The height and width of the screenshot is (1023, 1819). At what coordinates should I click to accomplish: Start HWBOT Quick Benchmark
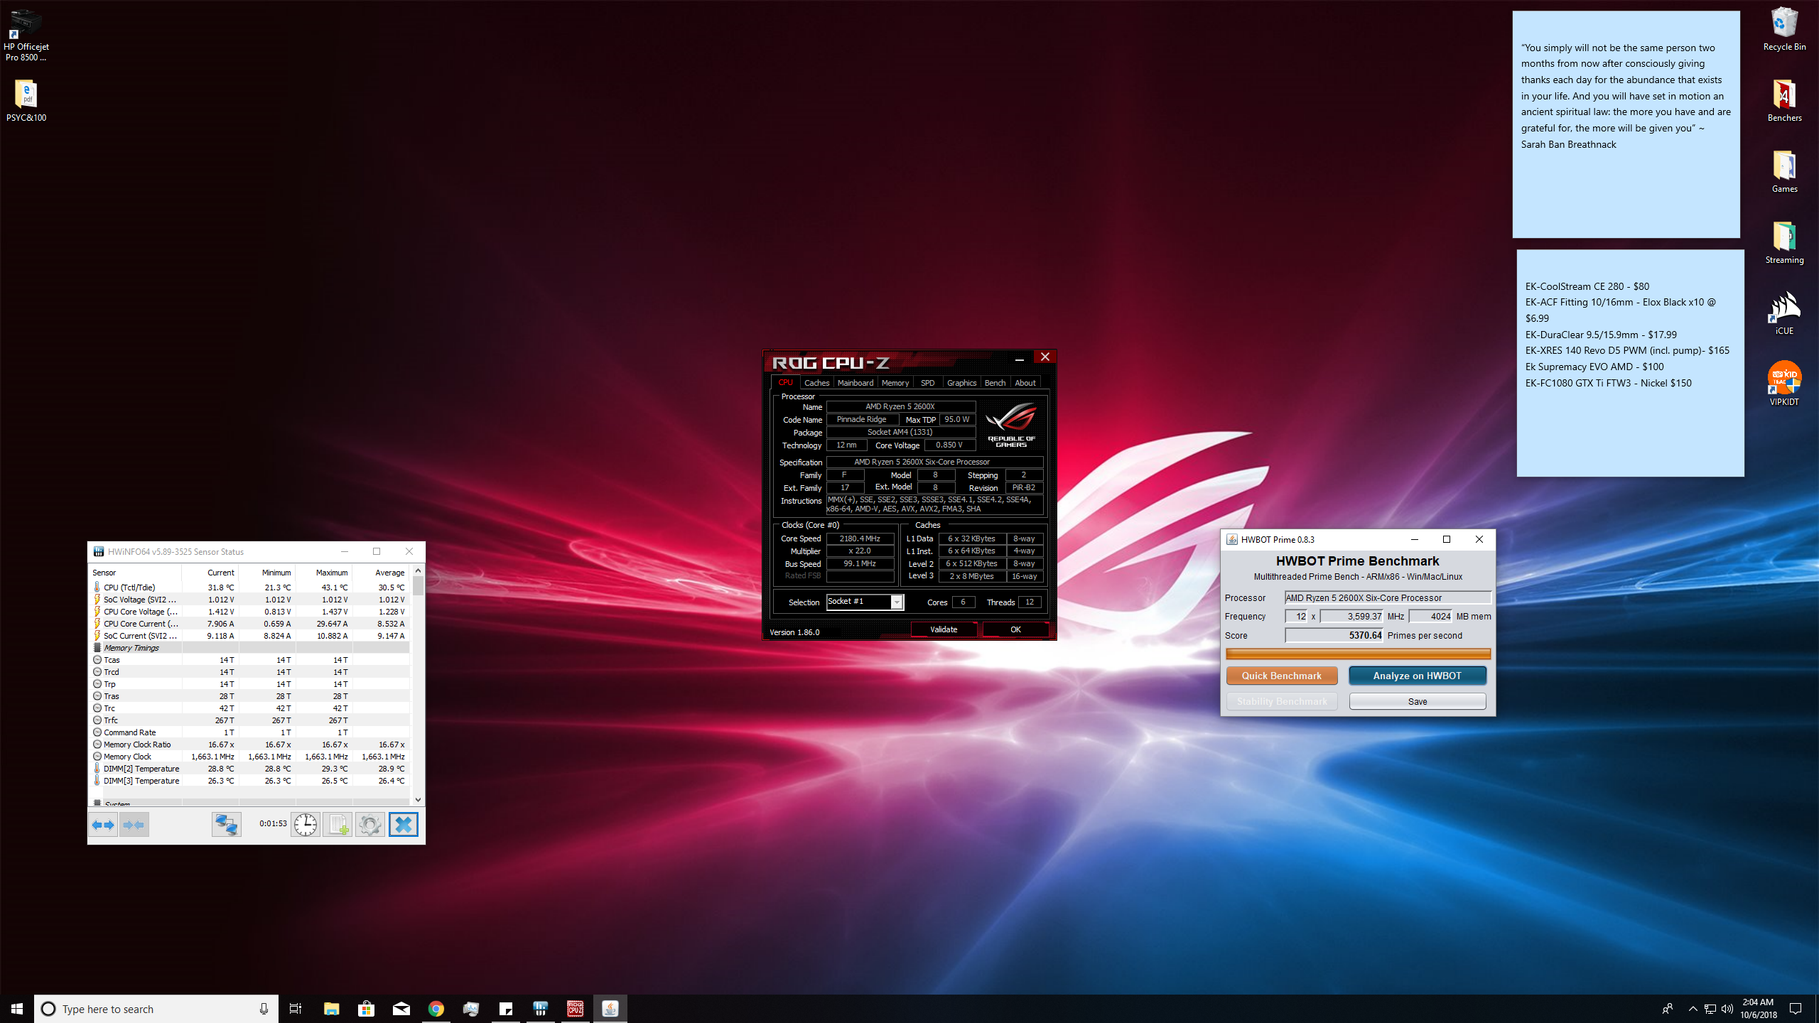click(x=1282, y=676)
